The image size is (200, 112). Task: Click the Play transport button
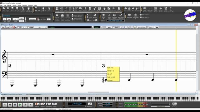tap(20, 105)
